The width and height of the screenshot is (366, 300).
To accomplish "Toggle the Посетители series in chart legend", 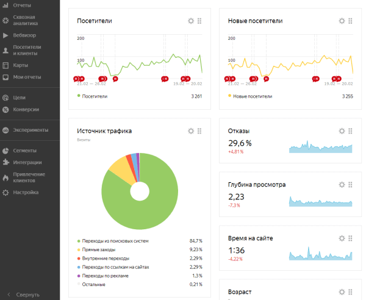I will (x=93, y=96).
